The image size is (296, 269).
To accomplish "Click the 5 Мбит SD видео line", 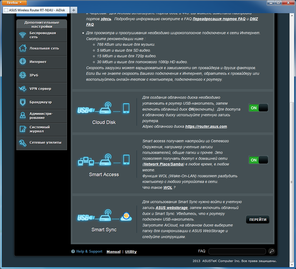I will pos(124,50).
